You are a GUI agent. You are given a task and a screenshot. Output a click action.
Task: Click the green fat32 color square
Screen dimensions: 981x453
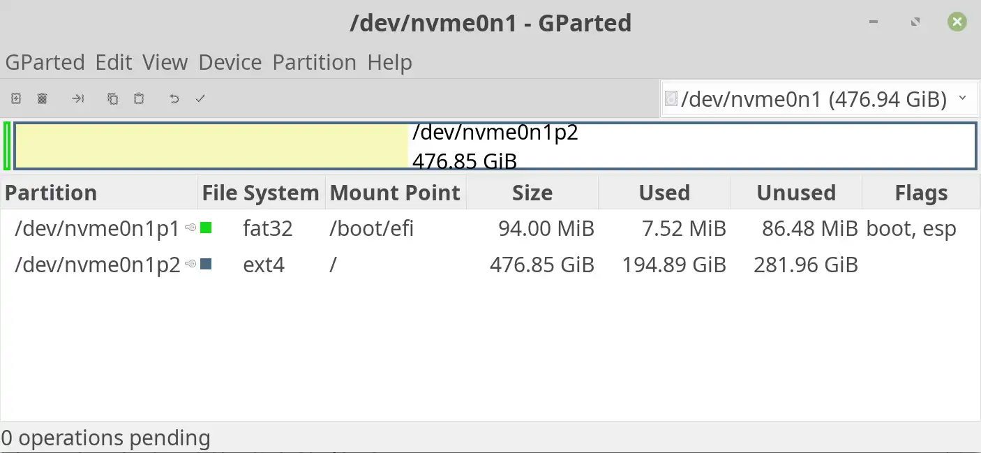pos(206,228)
